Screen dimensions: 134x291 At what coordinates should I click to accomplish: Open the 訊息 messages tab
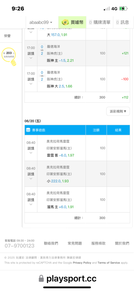(x=122, y=22)
